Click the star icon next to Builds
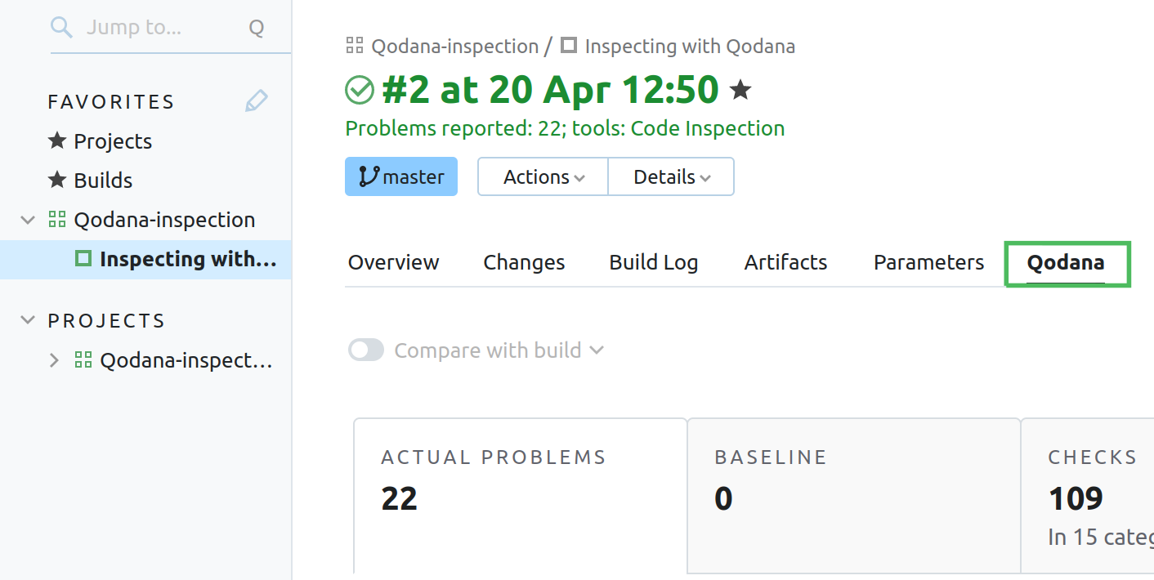Screen dimensions: 1154x580 tap(56, 180)
